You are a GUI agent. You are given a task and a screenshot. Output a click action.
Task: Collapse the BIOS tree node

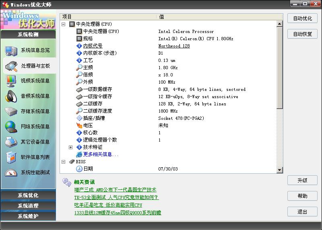pyautogui.click(x=64, y=162)
